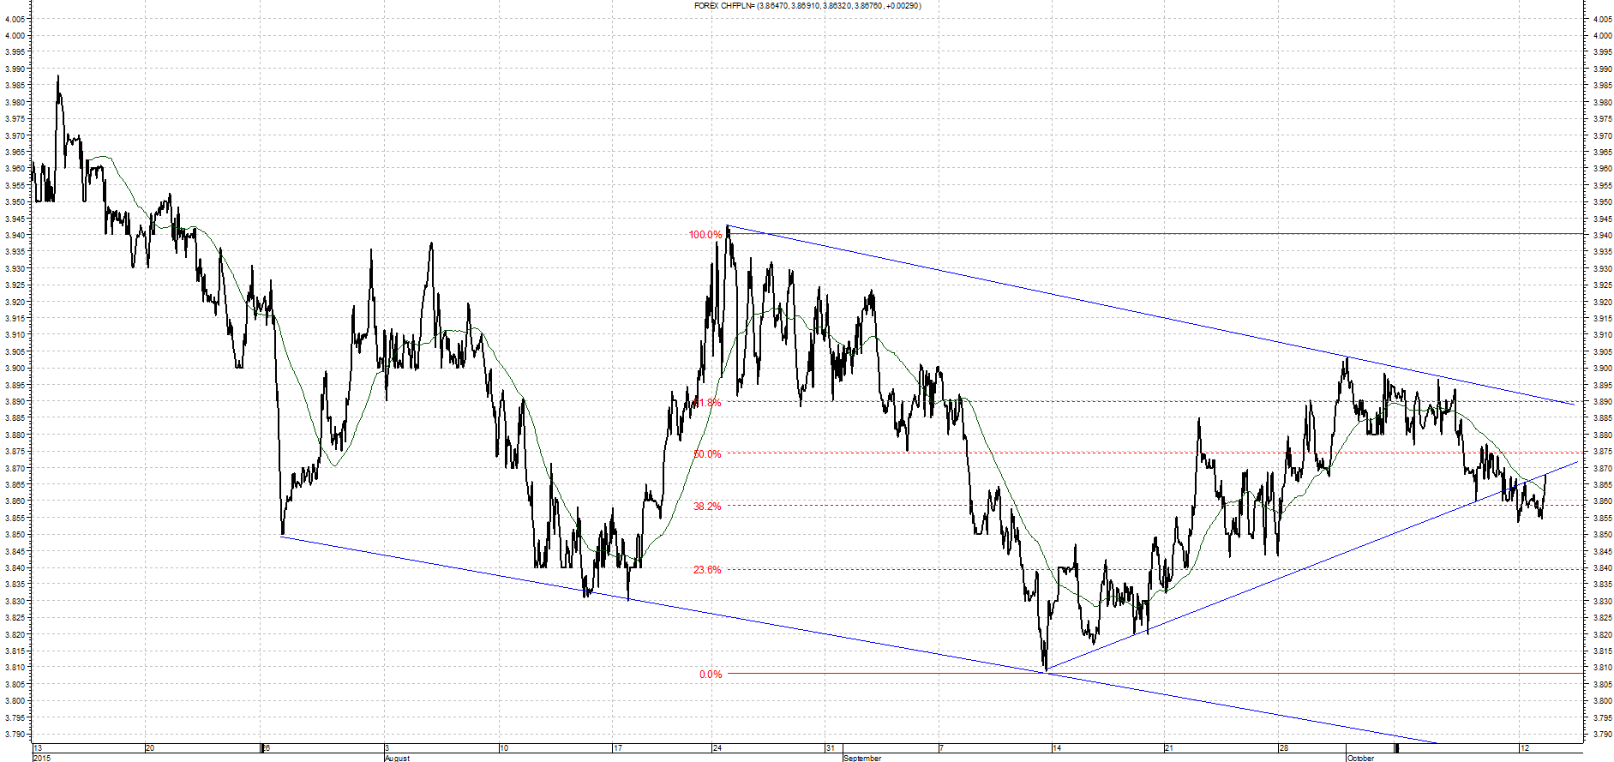The width and height of the screenshot is (1614, 762).
Task: Click the 100.0% Fibonacci level label
Action: coord(705,235)
